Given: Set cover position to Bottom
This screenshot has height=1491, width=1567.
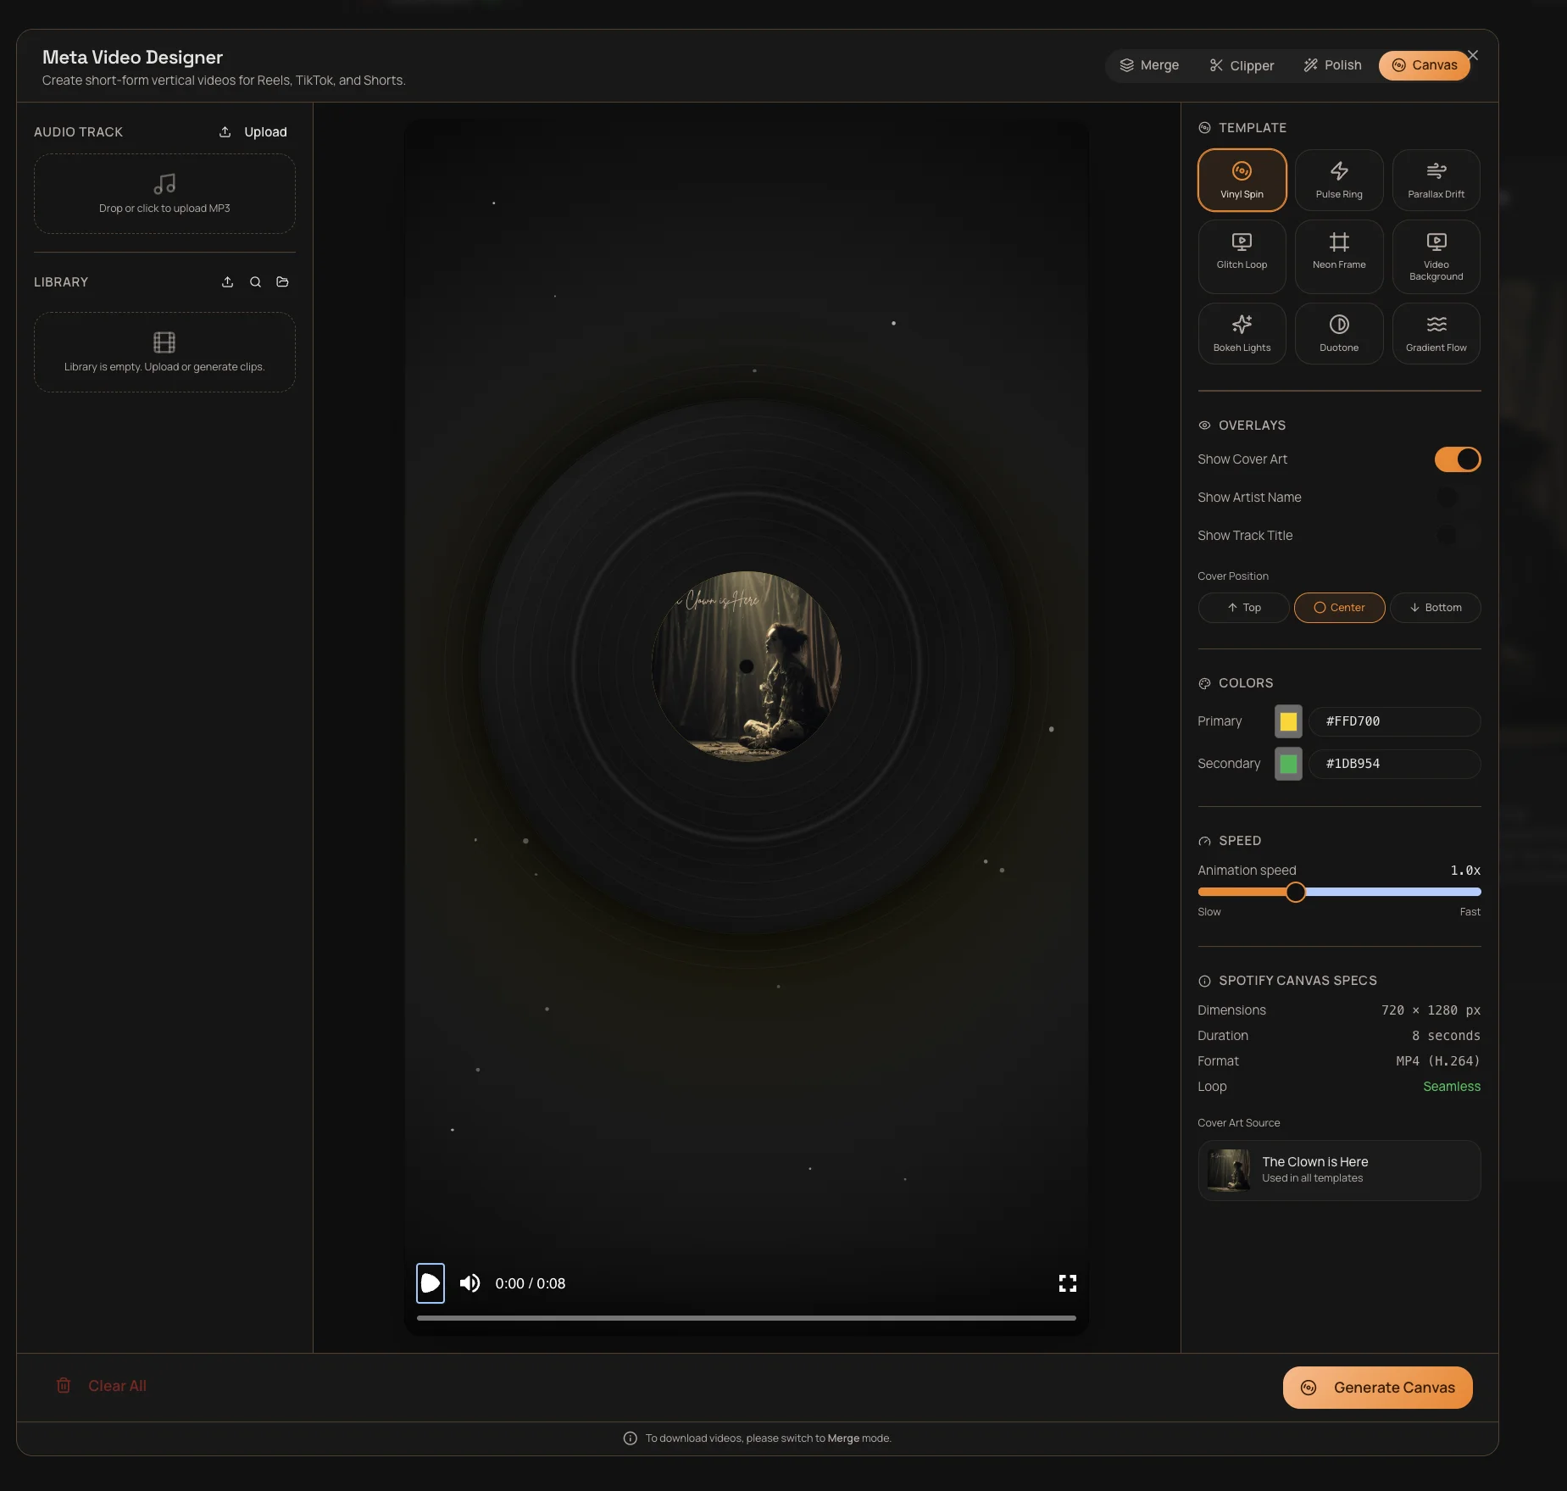Looking at the screenshot, I should [1436, 608].
